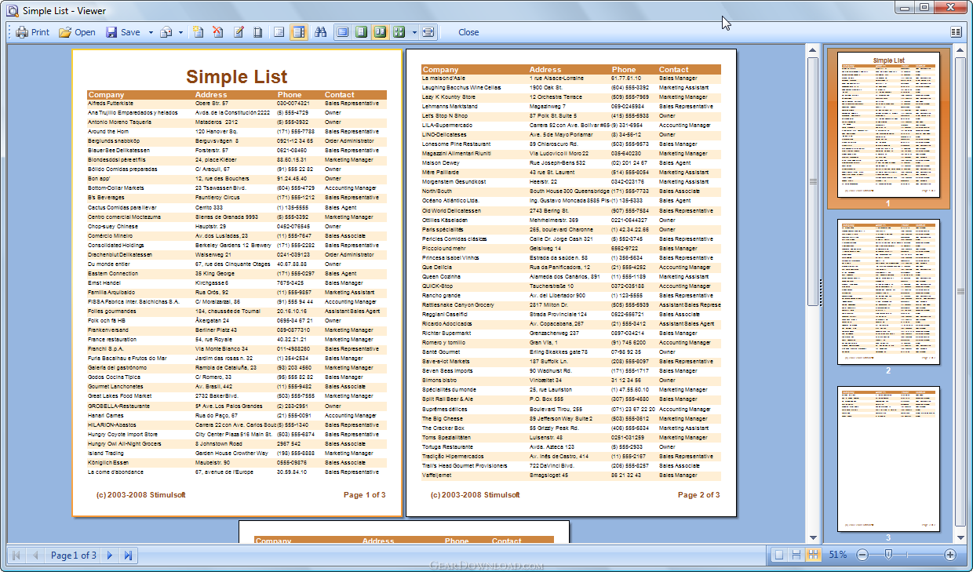The width and height of the screenshot is (973, 572).
Task: Click the zoom in plus button
Action: tap(950, 555)
